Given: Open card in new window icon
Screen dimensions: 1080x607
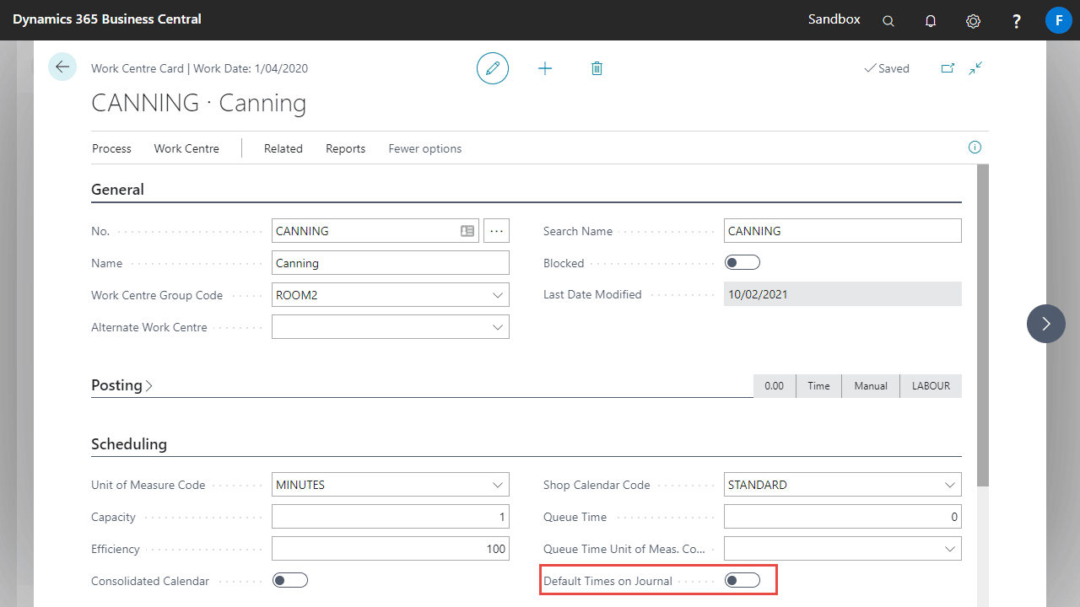Looking at the screenshot, I should 948,68.
